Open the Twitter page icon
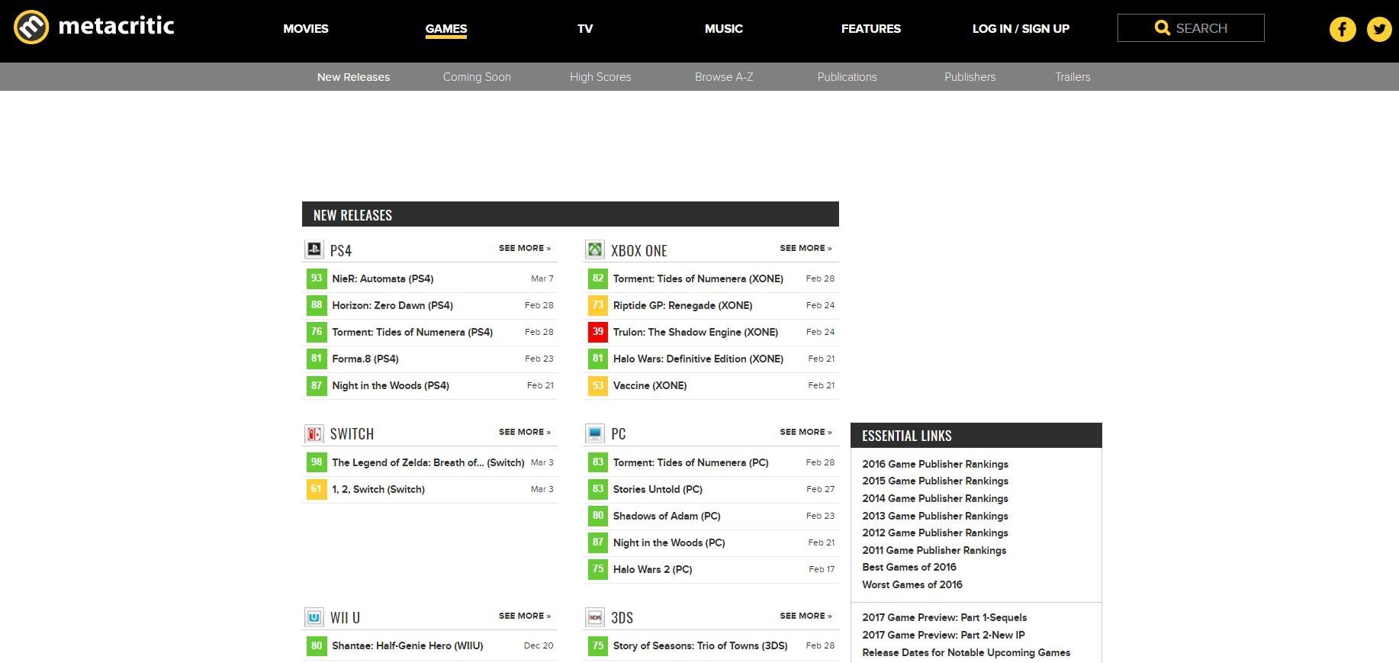The width and height of the screenshot is (1399, 663). point(1379,29)
